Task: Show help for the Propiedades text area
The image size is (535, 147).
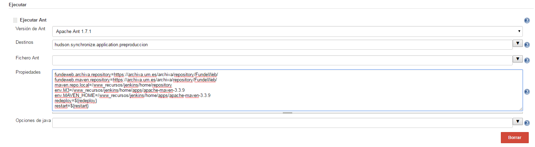Action: click(527, 92)
